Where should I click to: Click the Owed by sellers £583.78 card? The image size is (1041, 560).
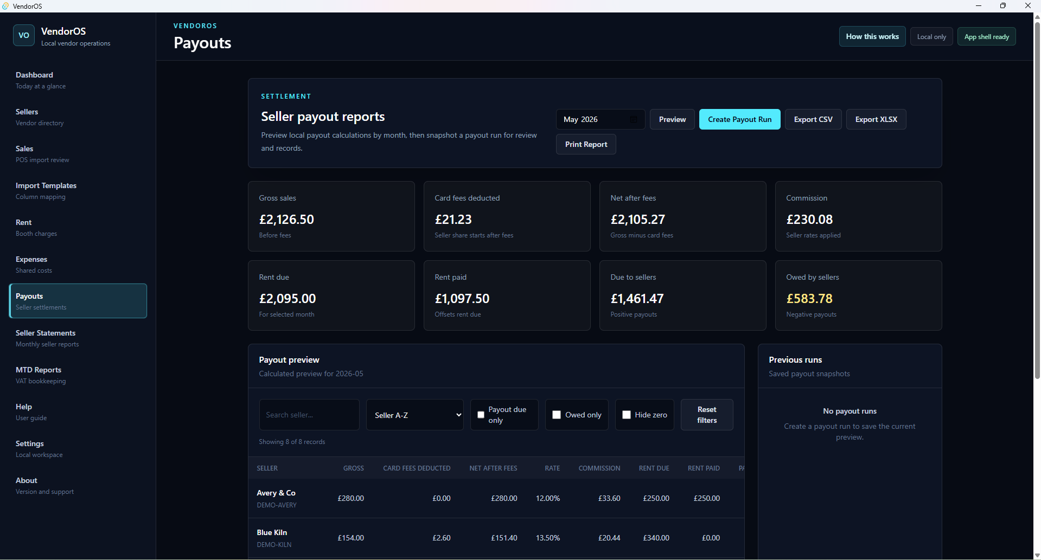(x=859, y=295)
